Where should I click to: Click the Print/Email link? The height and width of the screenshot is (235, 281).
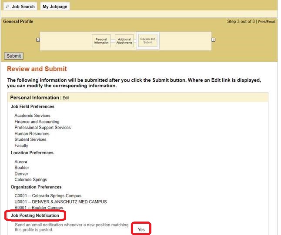(x=267, y=22)
